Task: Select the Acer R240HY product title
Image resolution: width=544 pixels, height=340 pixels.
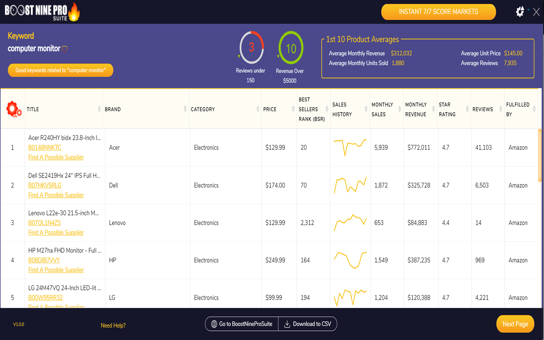Action: click(65, 138)
